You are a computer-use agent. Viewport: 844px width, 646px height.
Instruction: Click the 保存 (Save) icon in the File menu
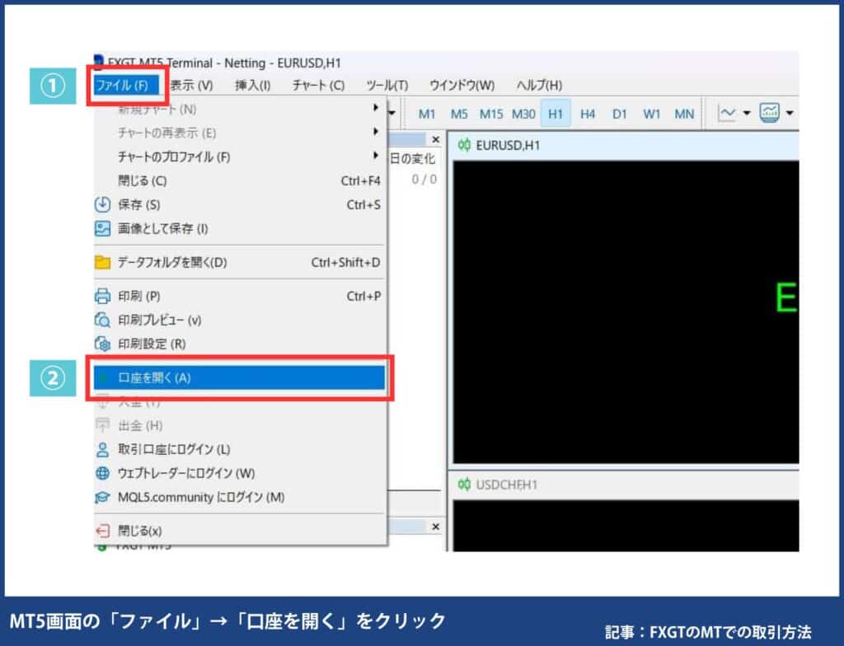(x=103, y=203)
